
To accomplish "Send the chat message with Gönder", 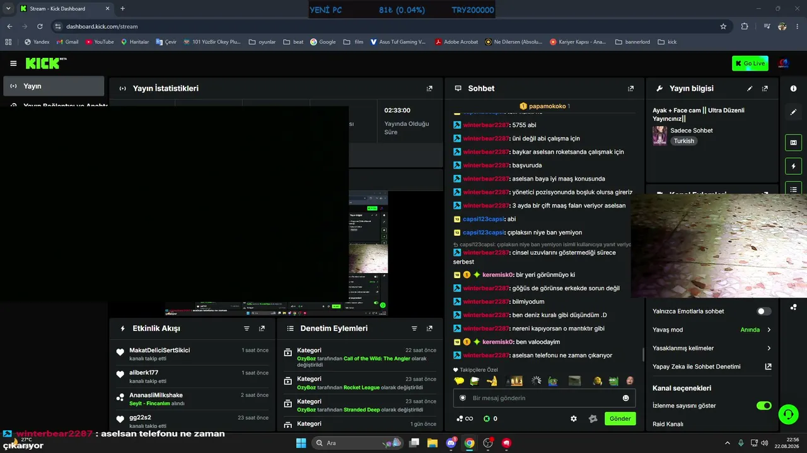I will coord(620,419).
